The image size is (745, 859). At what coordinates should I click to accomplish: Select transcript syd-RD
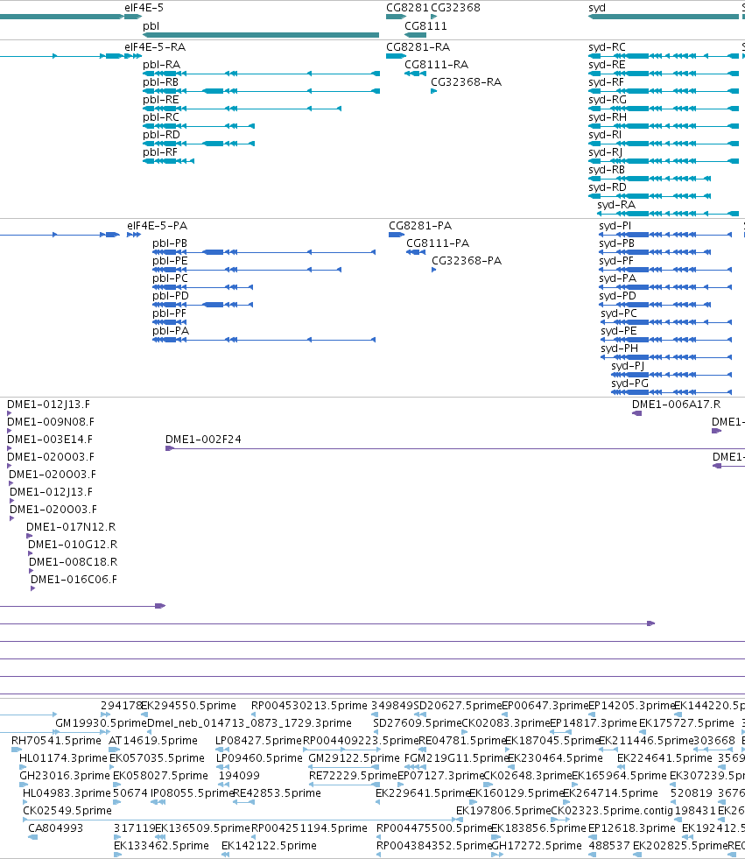tap(650, 196)
